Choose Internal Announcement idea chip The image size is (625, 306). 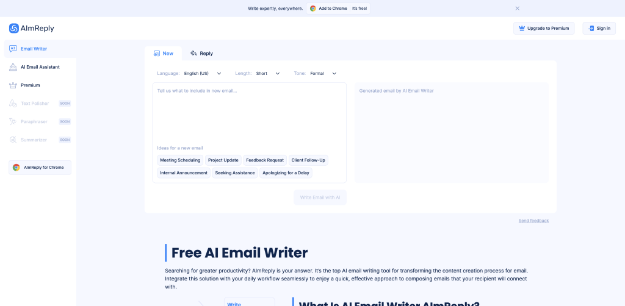click(x=184, y=173)
